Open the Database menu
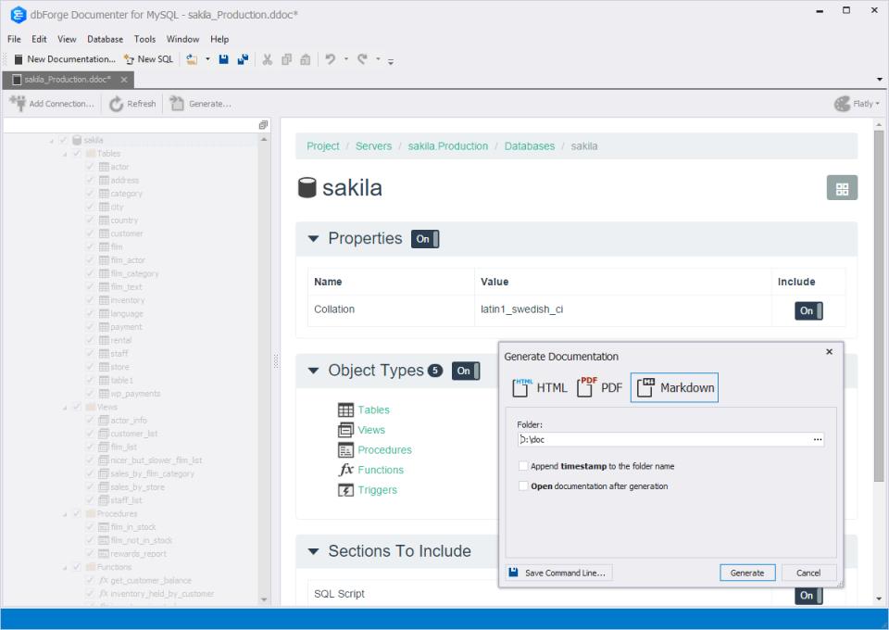The height and width of the screenshot is (630, 889). tap(105, 39)
